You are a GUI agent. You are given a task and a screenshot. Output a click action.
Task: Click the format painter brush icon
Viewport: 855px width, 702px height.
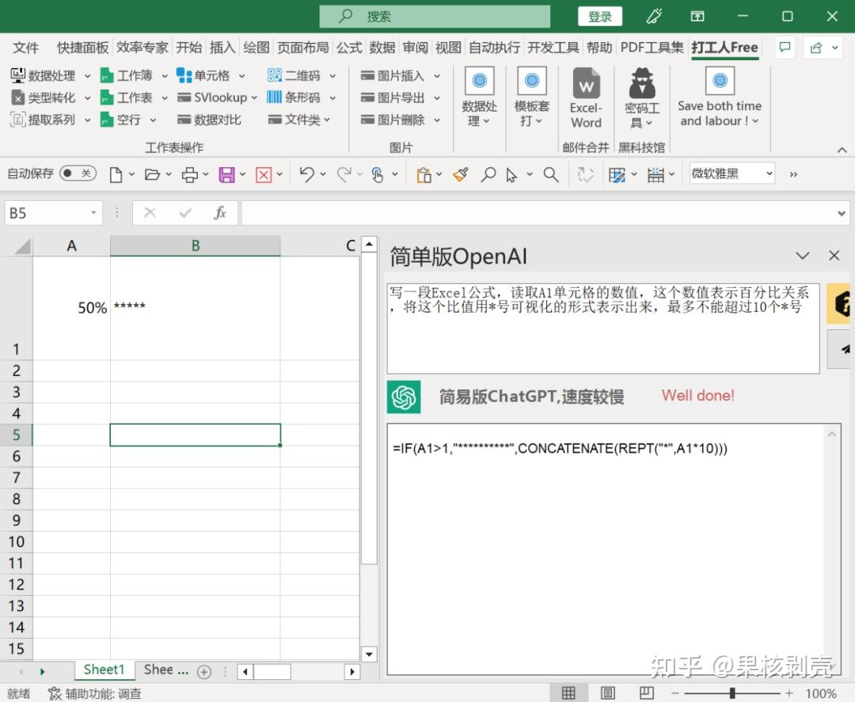tap(460, 174)
